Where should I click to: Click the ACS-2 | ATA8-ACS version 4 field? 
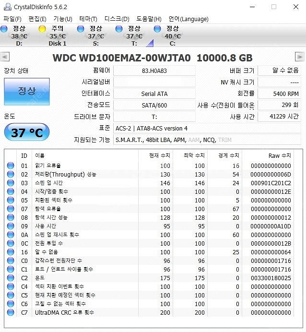[x=207, y=128]
